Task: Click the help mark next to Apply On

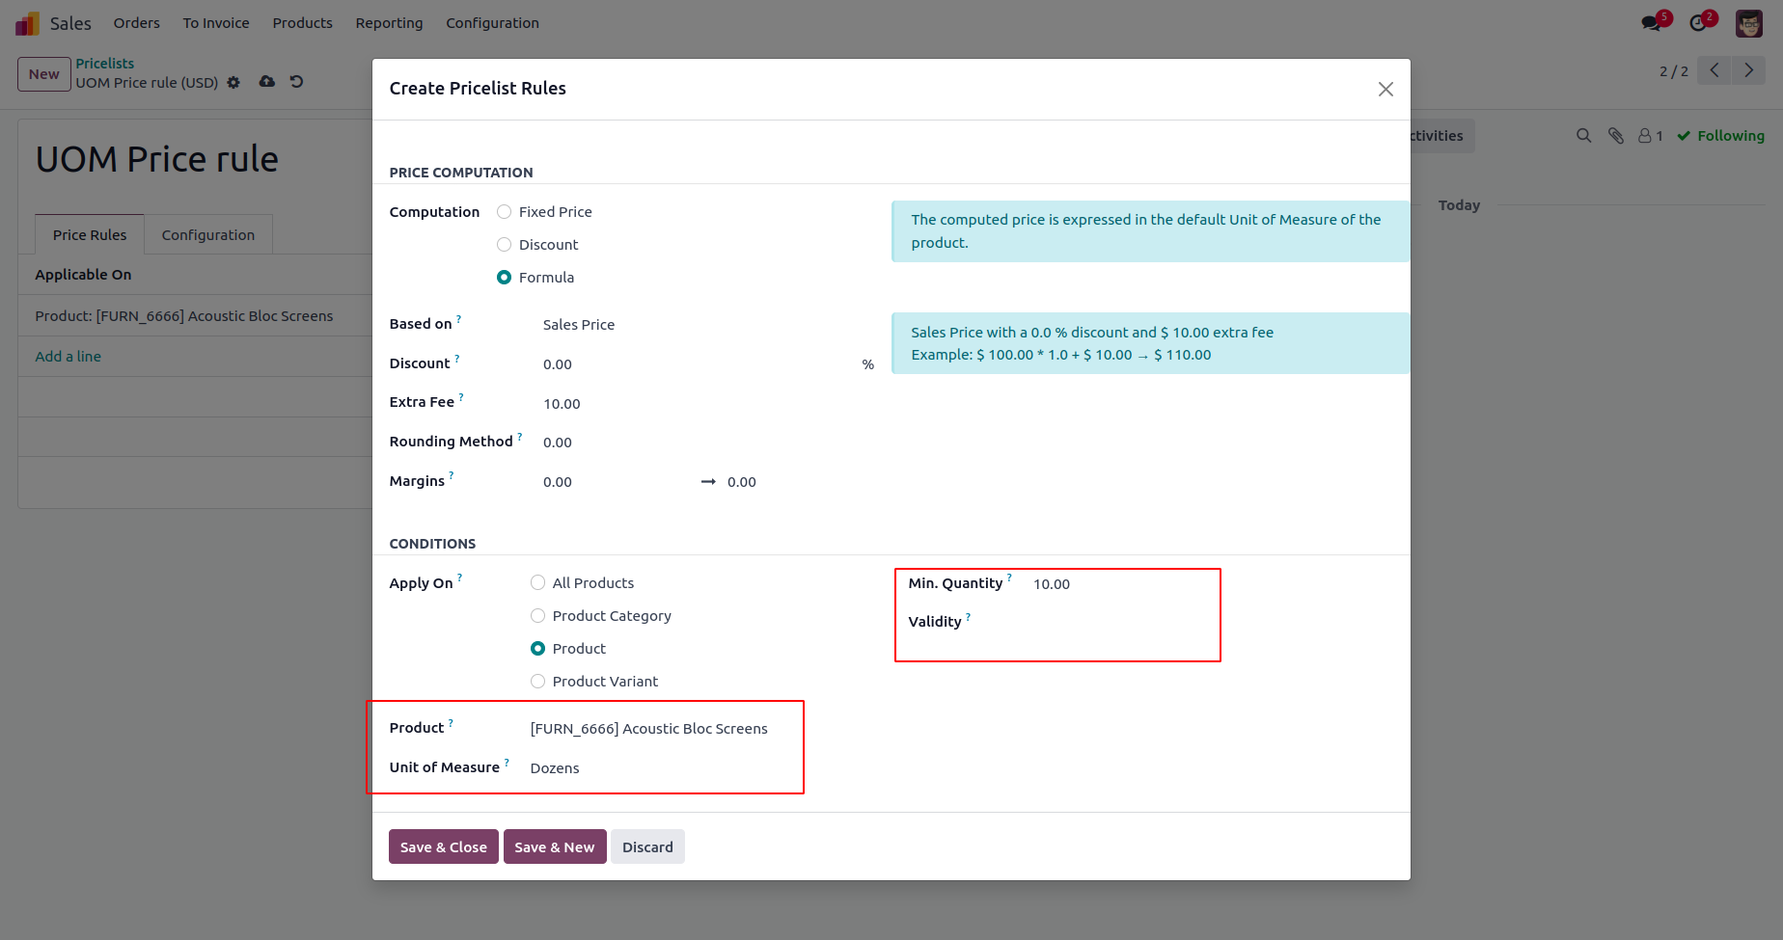Action: [x=459, y=578]
